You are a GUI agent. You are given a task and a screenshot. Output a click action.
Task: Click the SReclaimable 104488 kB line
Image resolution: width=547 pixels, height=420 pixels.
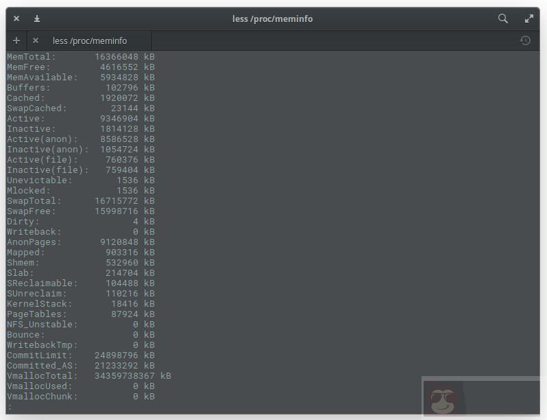pos(81,283)
